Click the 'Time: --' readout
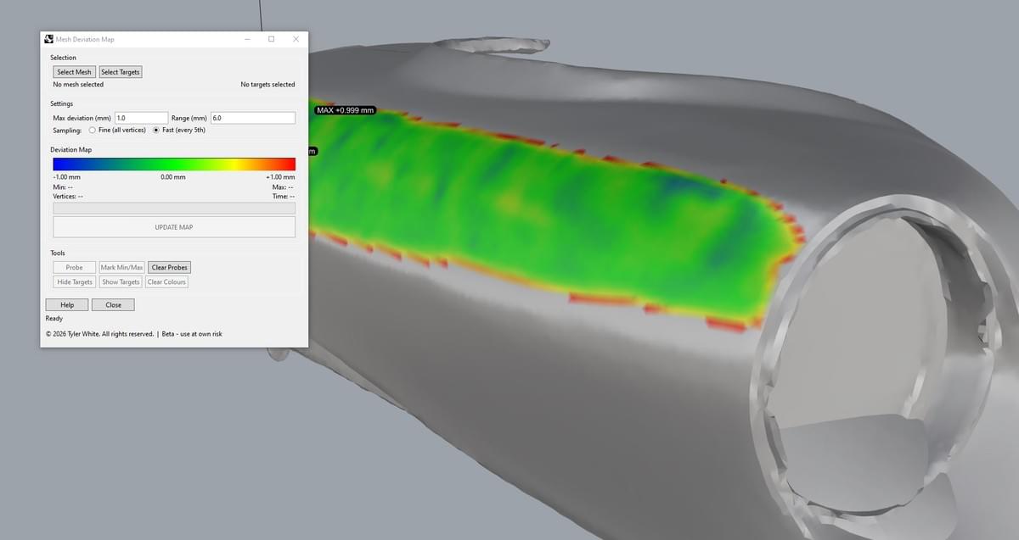The height and width of the screenshot is (540, 1019). pyautogui.click(x=283, y=196)
